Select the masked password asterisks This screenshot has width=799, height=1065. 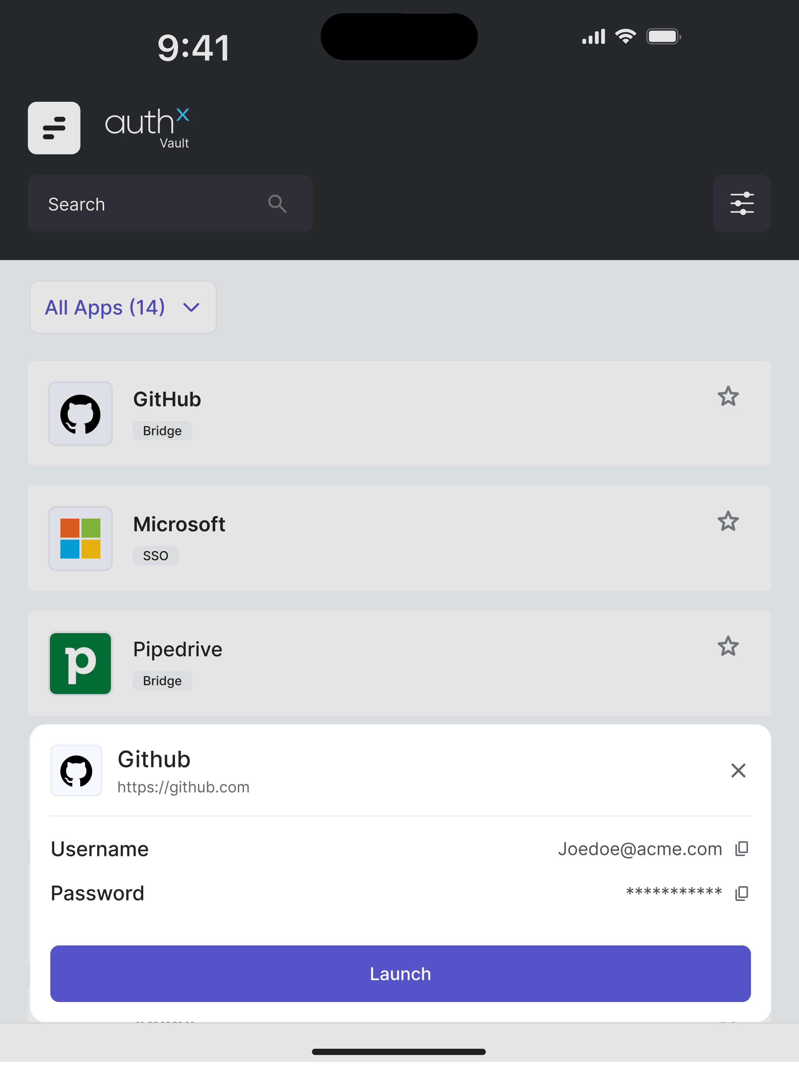[x=674, y=892]
